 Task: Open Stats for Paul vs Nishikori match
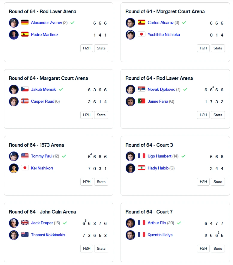[x=101, y=182]
